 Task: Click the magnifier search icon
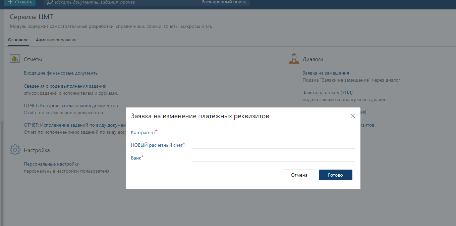pos(50,2)
